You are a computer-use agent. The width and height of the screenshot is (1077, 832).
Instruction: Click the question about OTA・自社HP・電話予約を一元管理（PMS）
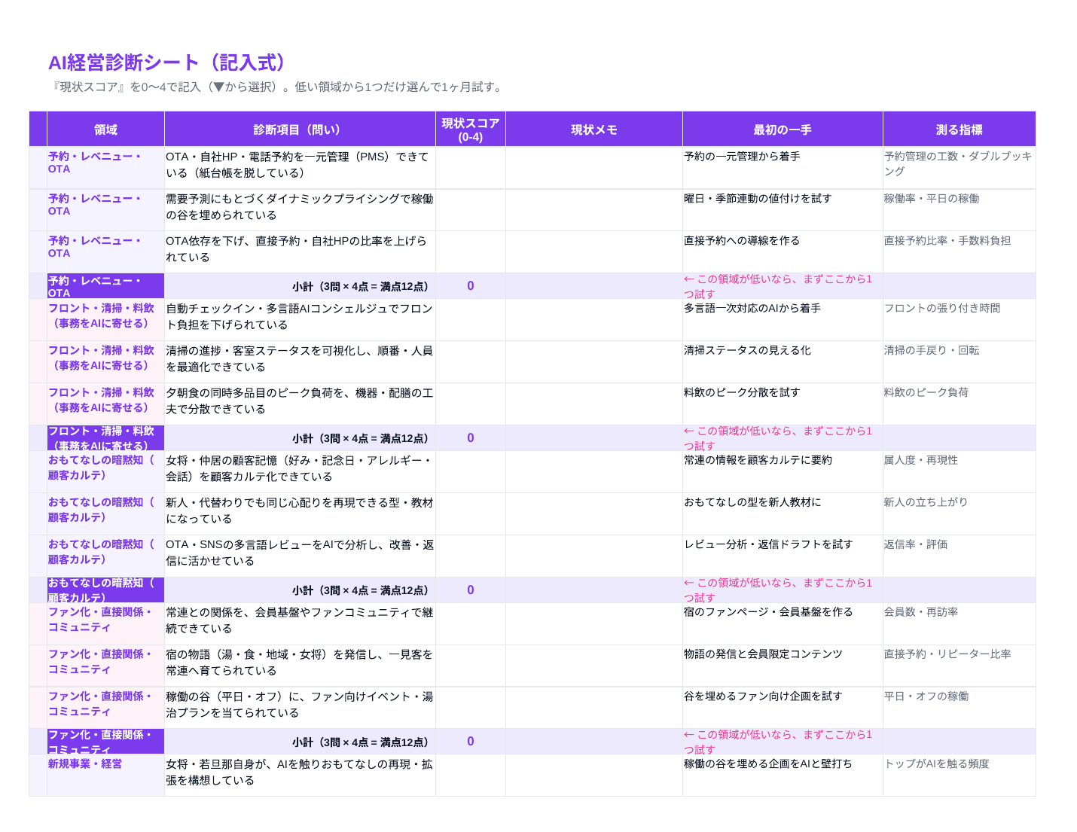click(x=300, y=167)
